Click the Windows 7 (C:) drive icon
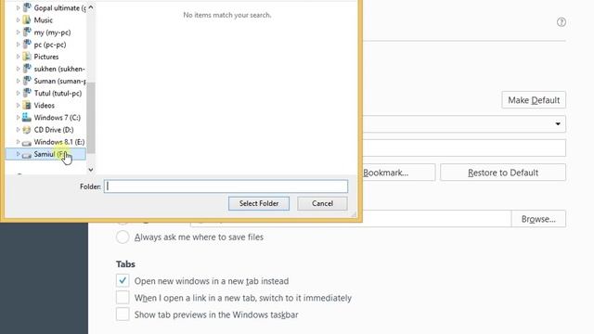The image size is (594, 334). pyautogui.click(x=27, y=118)
